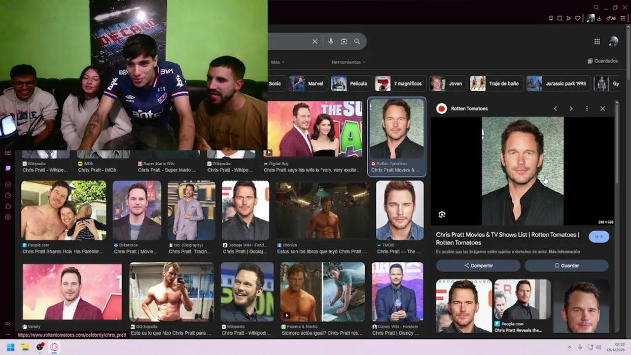Open the bio. (Biography) result thumbnail
Image resolution: width=631 pixels, height=355 pixels.
coord(191,210)
